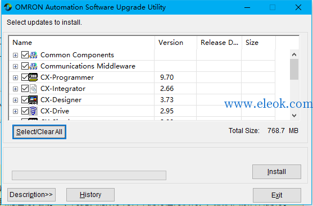
Task: Select the Common Components row label
Action: pyautogui.click(x=77, y=55)
